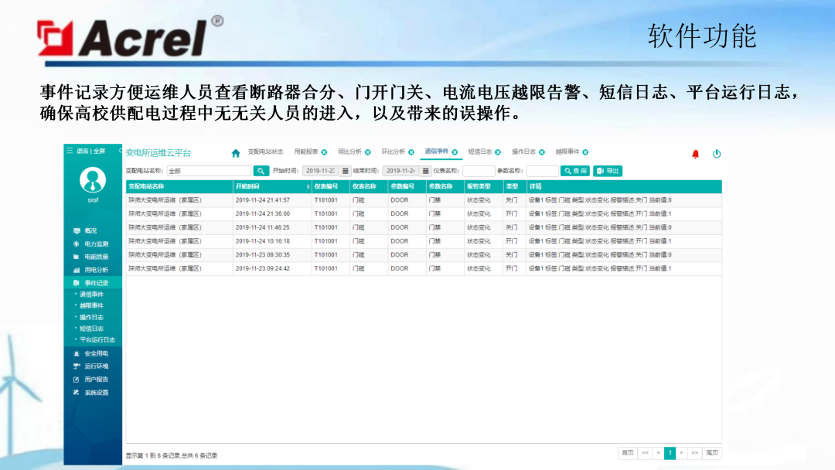Switch to the 越限事件 tab

[x=567, y=153]
